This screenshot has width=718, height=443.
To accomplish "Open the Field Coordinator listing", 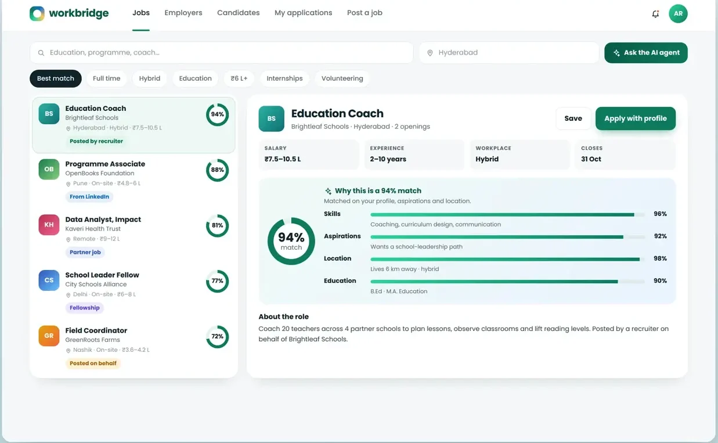I will [134, 347].
